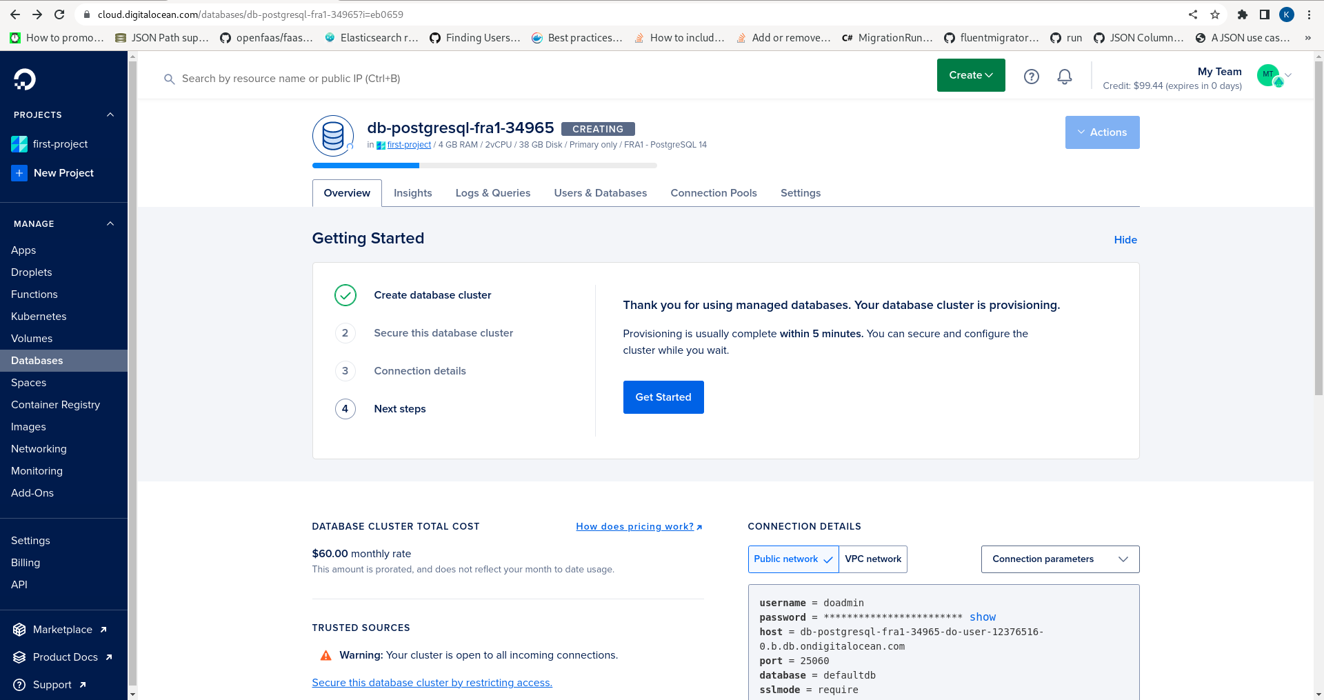Click the New Project plus icon
This screenshot has height=700, width=1324.
[x=19, y=173]
